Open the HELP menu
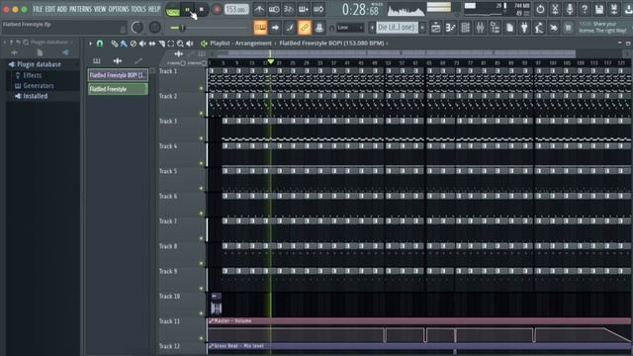The height and width of the screenshot is (356, 633). [x=154, y=9]
